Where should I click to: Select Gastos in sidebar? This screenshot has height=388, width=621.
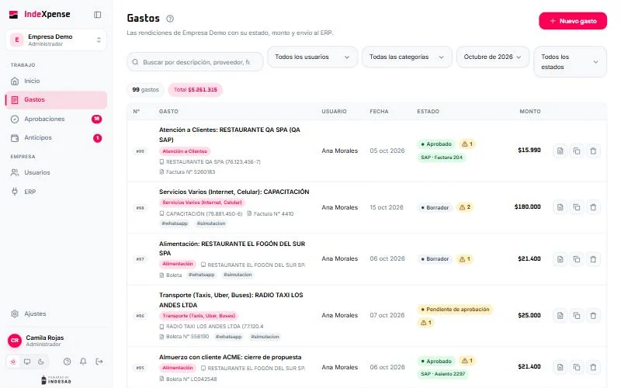coord(56,100)
